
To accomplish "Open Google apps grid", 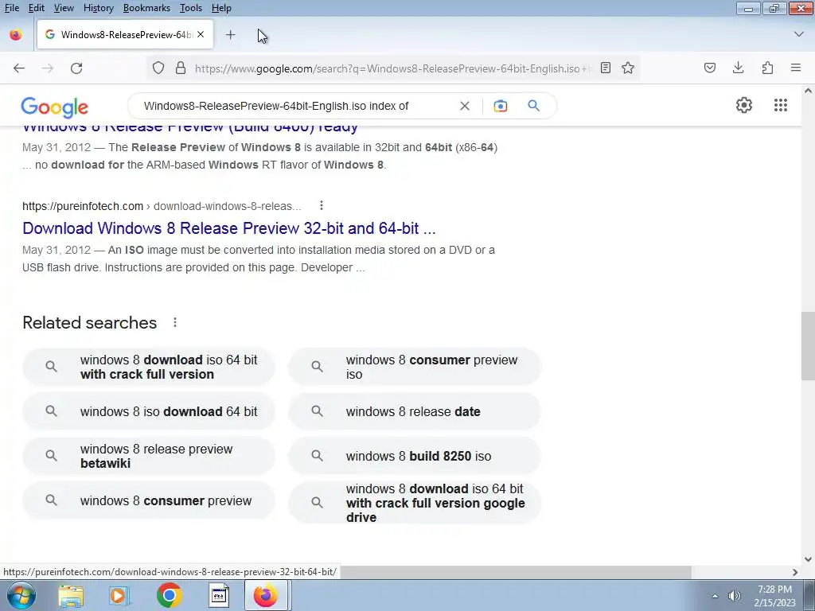I will pyautogui.click(x=780, y=105).
